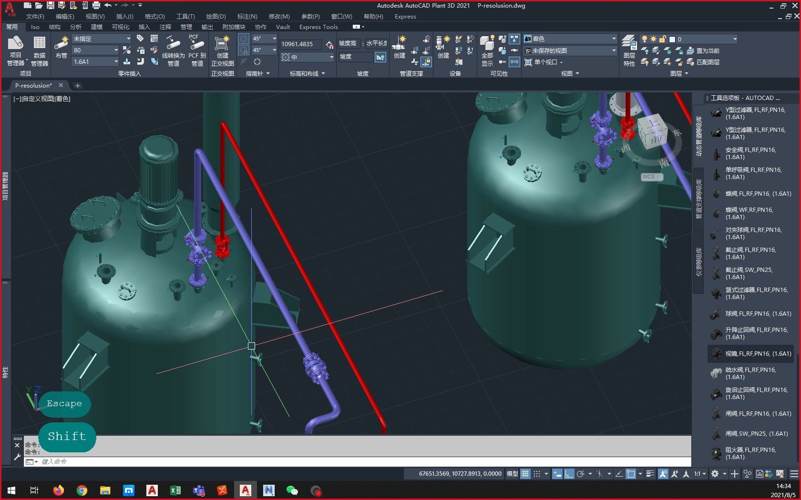Open the 单个视口 viewport dropdown
This screenshot has width=801, height=500.
pyautogui.click(x=544, y=62)
